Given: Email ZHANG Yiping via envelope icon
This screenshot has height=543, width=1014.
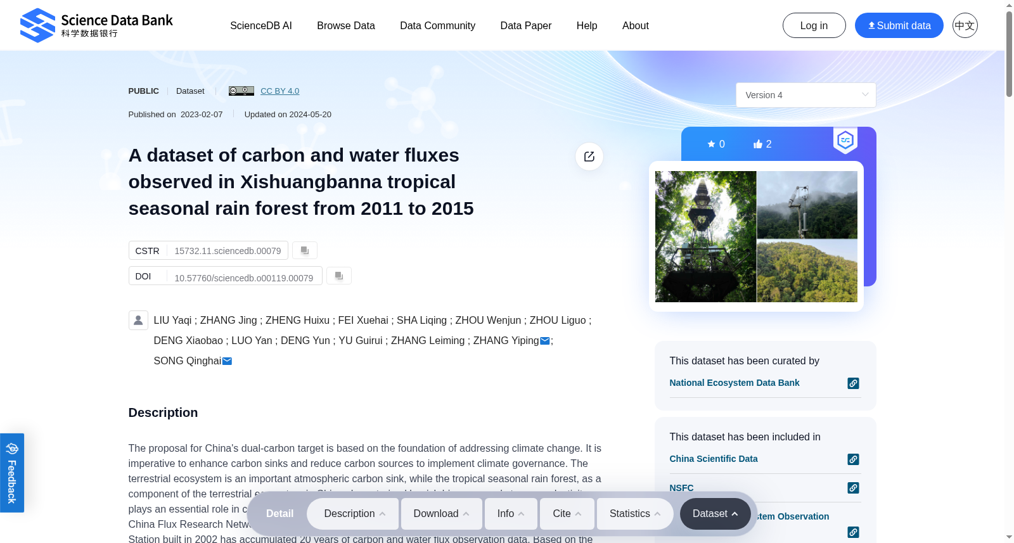Looking at the screenshot, I should pyautogui.click(x=544, y=341).
